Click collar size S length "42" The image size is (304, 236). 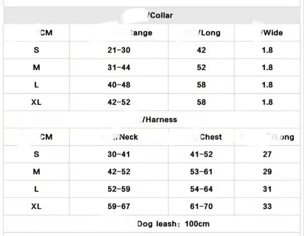[x=202, y=51]
